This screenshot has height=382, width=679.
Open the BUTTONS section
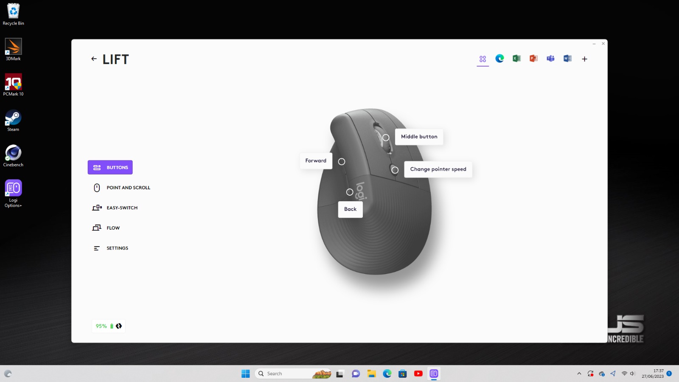110,167
